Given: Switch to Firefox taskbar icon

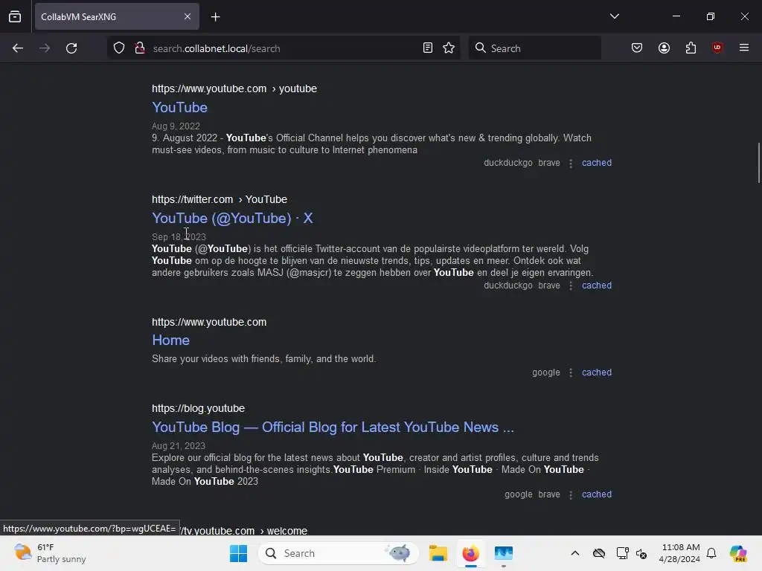Looking at the screenshot, I should click(470, 553).
